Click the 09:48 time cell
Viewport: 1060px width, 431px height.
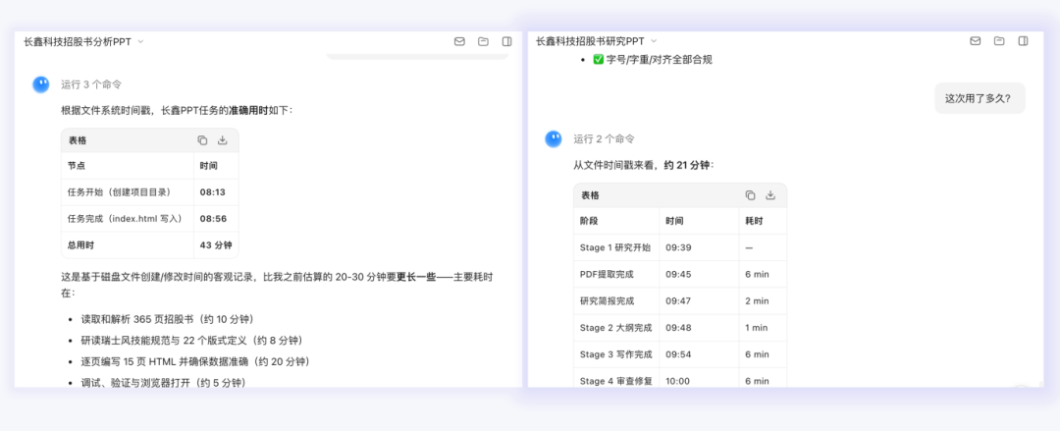(700, 328)
